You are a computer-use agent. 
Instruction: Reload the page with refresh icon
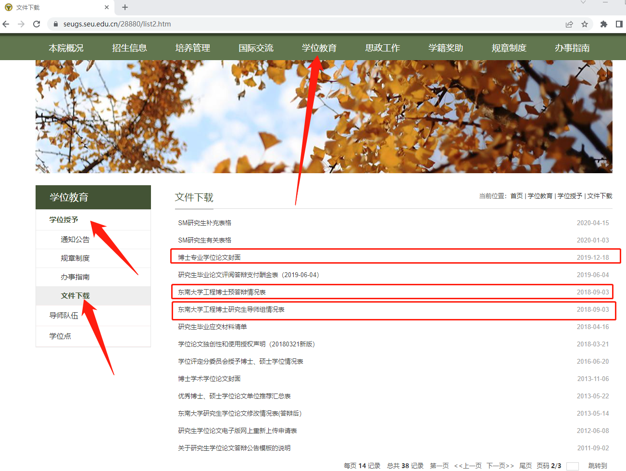tap(37, 24)
